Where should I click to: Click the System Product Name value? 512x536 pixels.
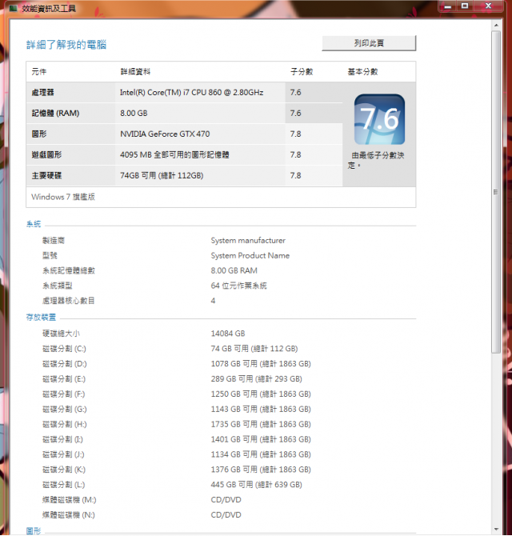(x=250, y=256)
